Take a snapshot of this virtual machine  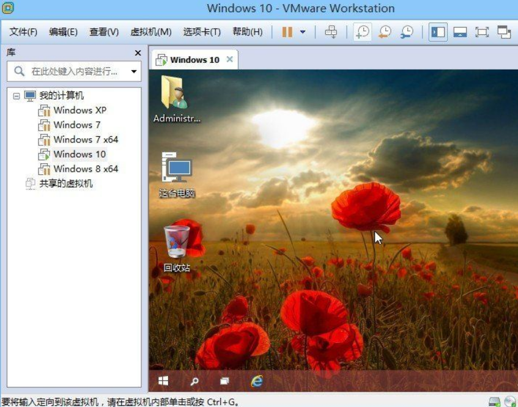[363, 32]
